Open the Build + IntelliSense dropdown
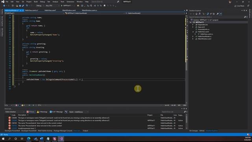252x142 pixels. click(x=79, y=112)
